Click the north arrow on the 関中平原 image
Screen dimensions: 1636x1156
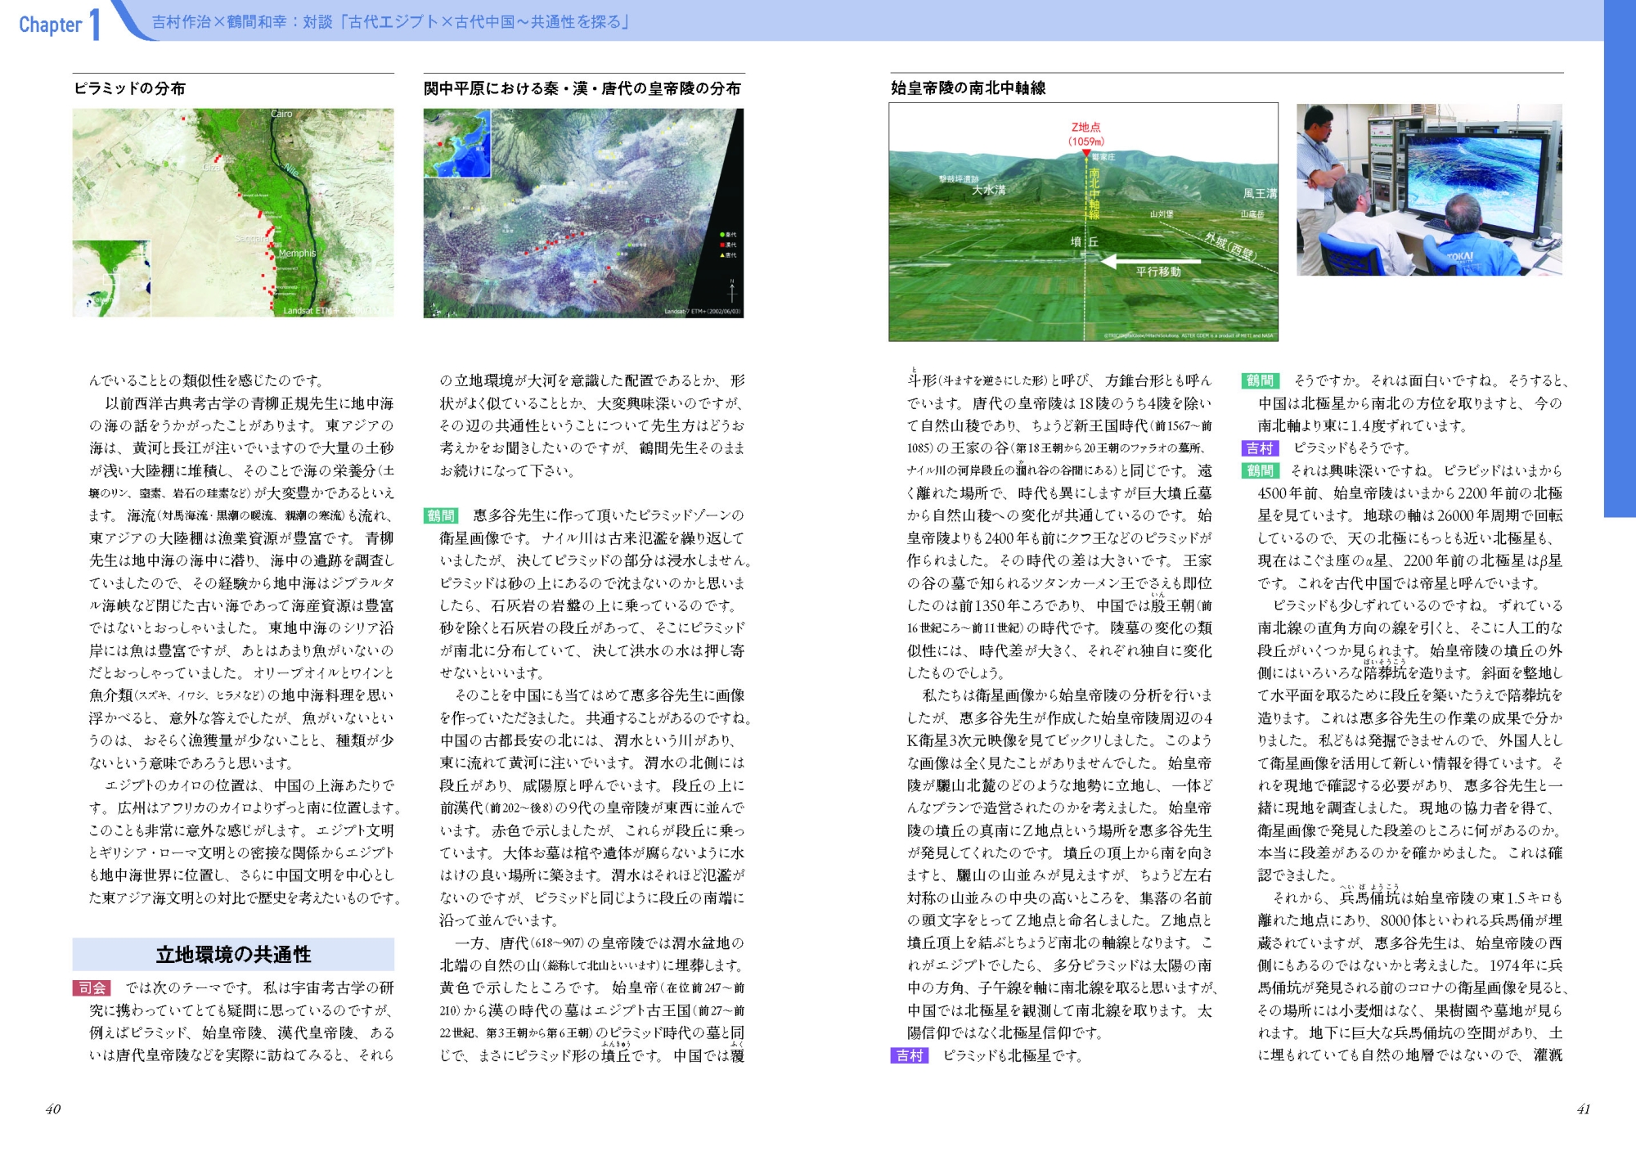pos(732,291)
